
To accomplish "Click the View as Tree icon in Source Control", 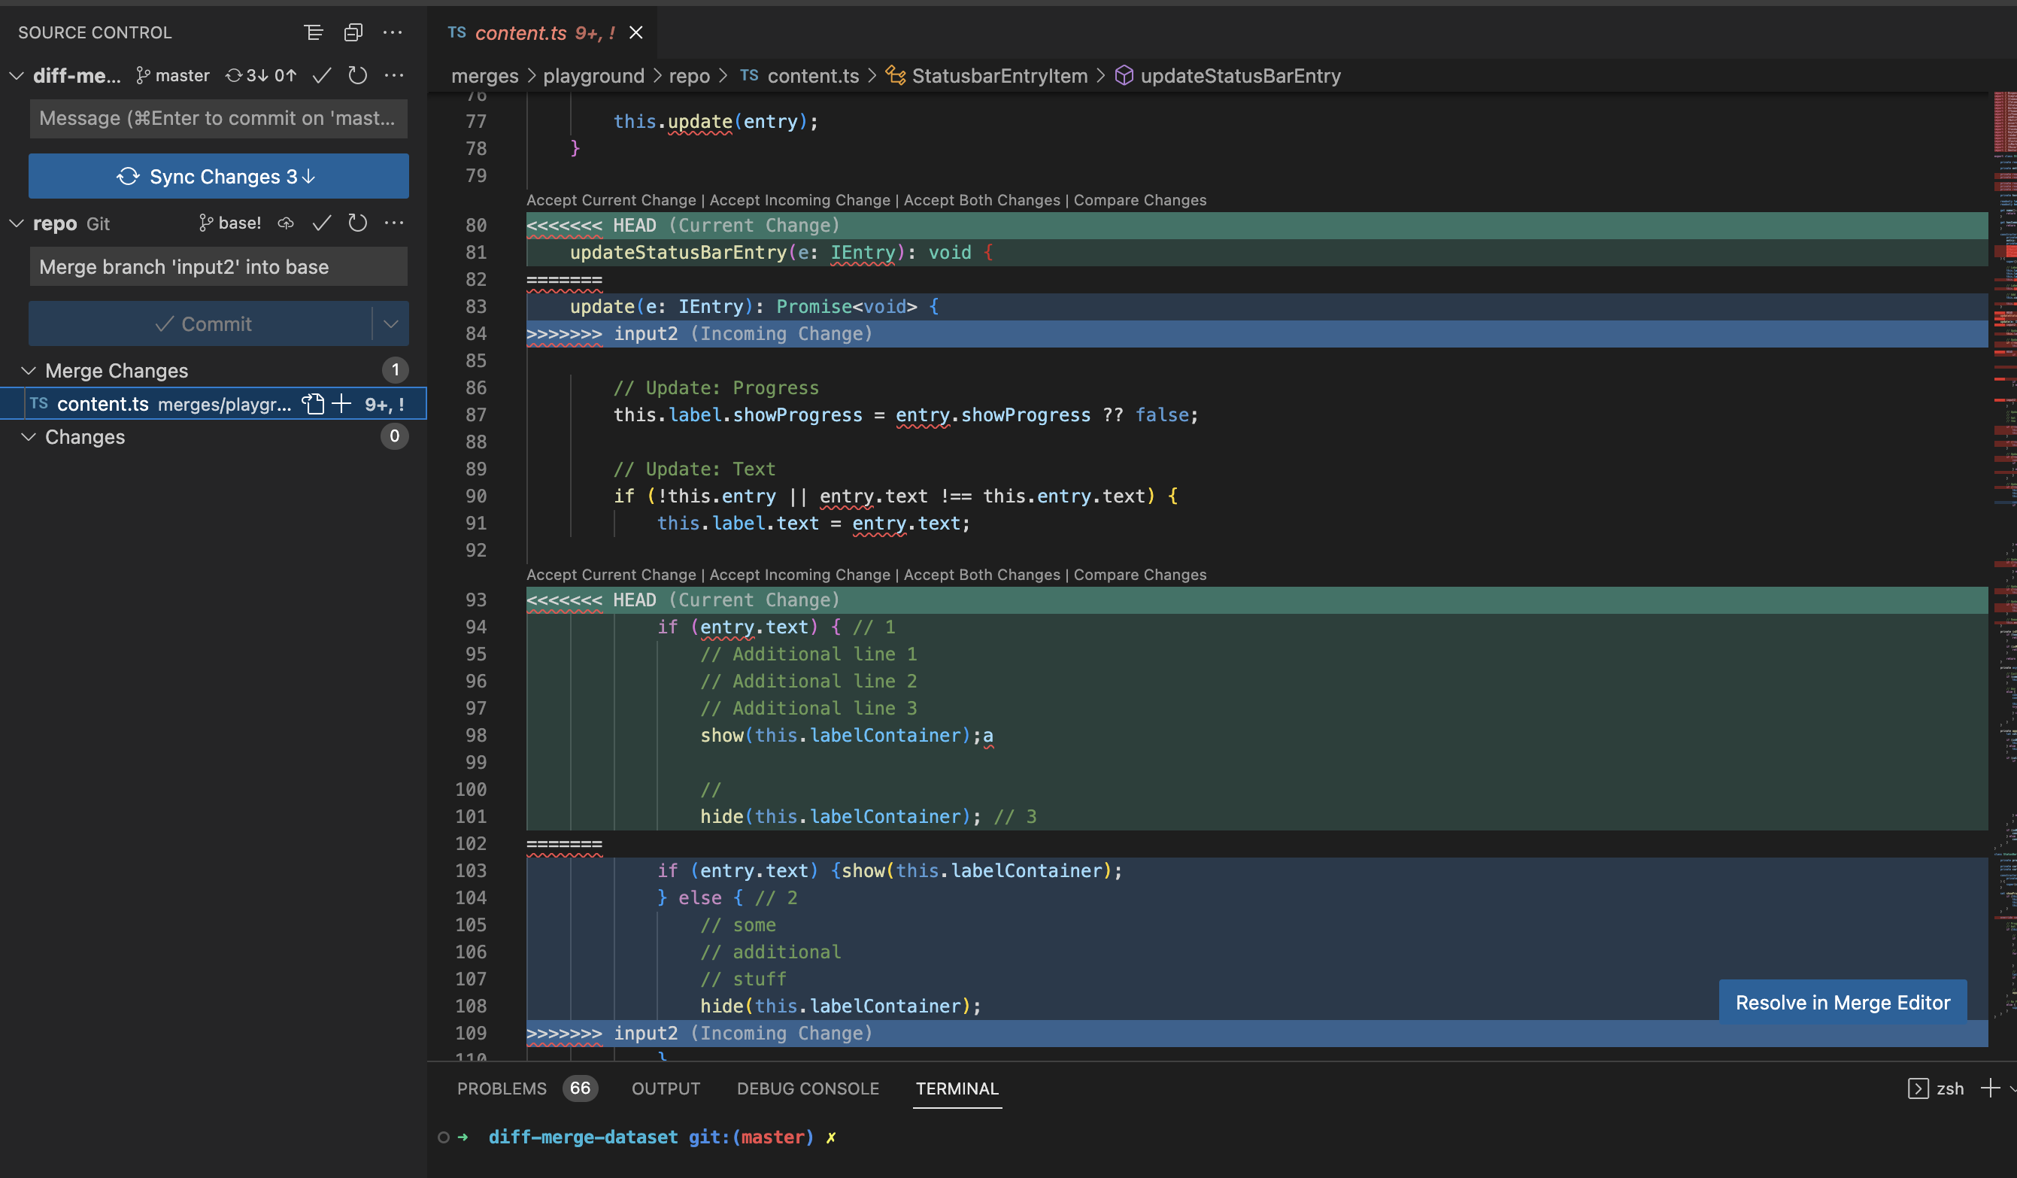I will click(313, 32).
